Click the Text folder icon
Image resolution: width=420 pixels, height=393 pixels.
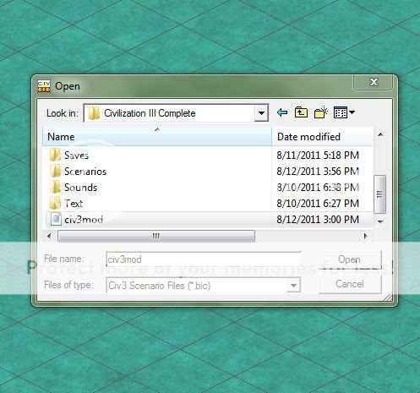pyautogui.click(x=55, y=203)
